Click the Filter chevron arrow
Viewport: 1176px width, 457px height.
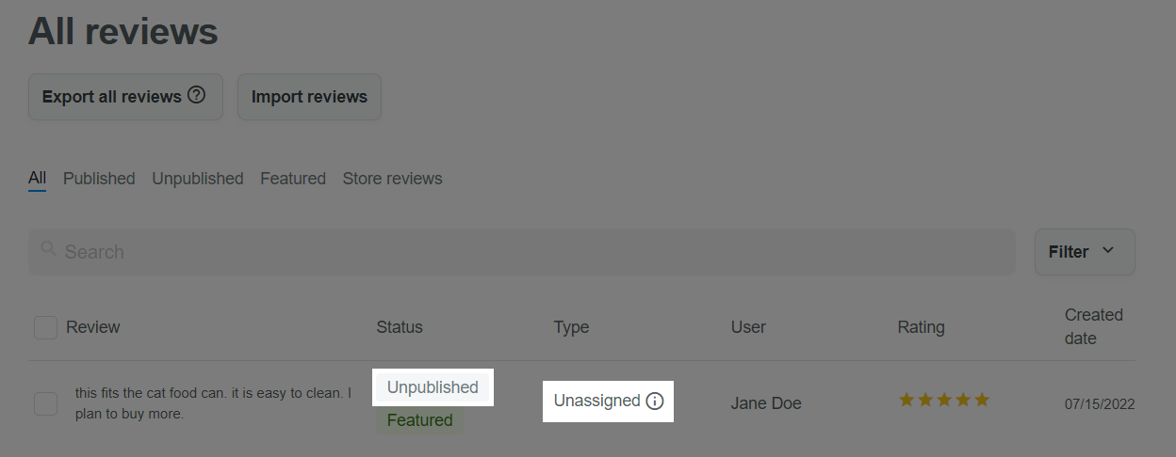[x=1108, y=250]
